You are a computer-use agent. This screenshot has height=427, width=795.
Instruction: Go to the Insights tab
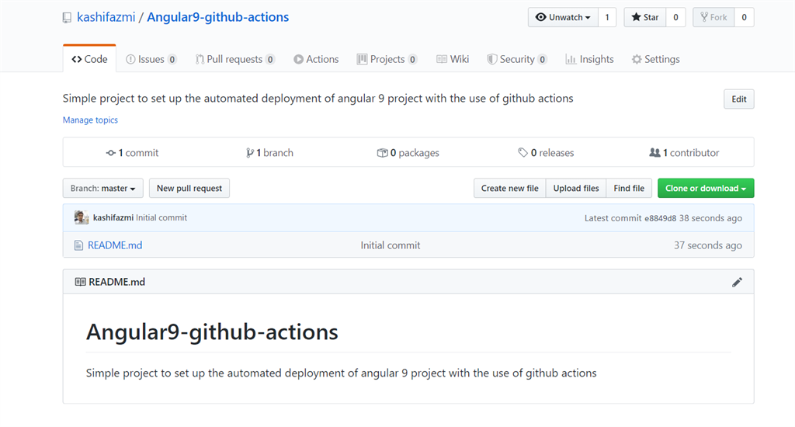pos(590,59)
